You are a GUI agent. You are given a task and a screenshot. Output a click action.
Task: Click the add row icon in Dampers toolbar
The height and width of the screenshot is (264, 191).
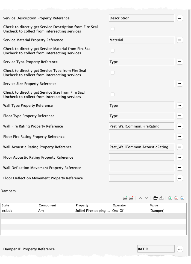tap(125, 198)
